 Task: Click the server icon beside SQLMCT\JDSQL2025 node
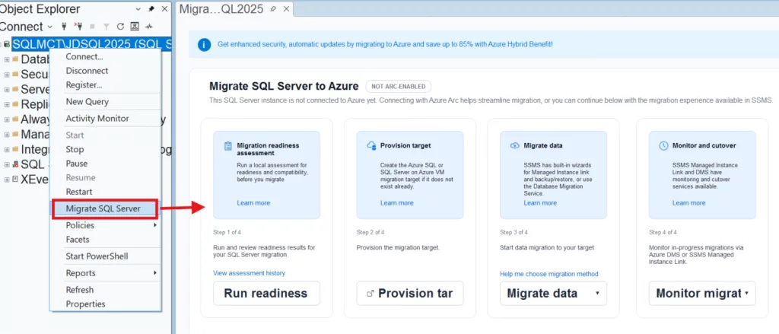[7, 43]
